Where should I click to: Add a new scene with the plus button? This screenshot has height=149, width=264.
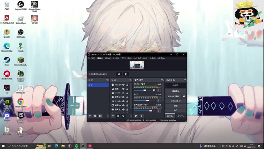click(90, 116)
